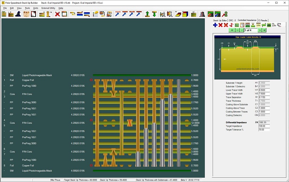Image resolution: width=289 pixels, height=182 pixels.
Task: Jump to last structure with >| button
Action: [x=264, y=30]
